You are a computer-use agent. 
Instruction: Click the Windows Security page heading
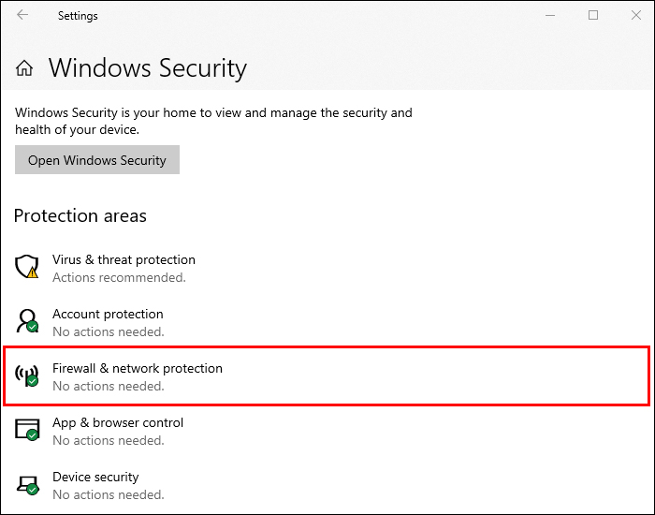click(x=148, y=68)
